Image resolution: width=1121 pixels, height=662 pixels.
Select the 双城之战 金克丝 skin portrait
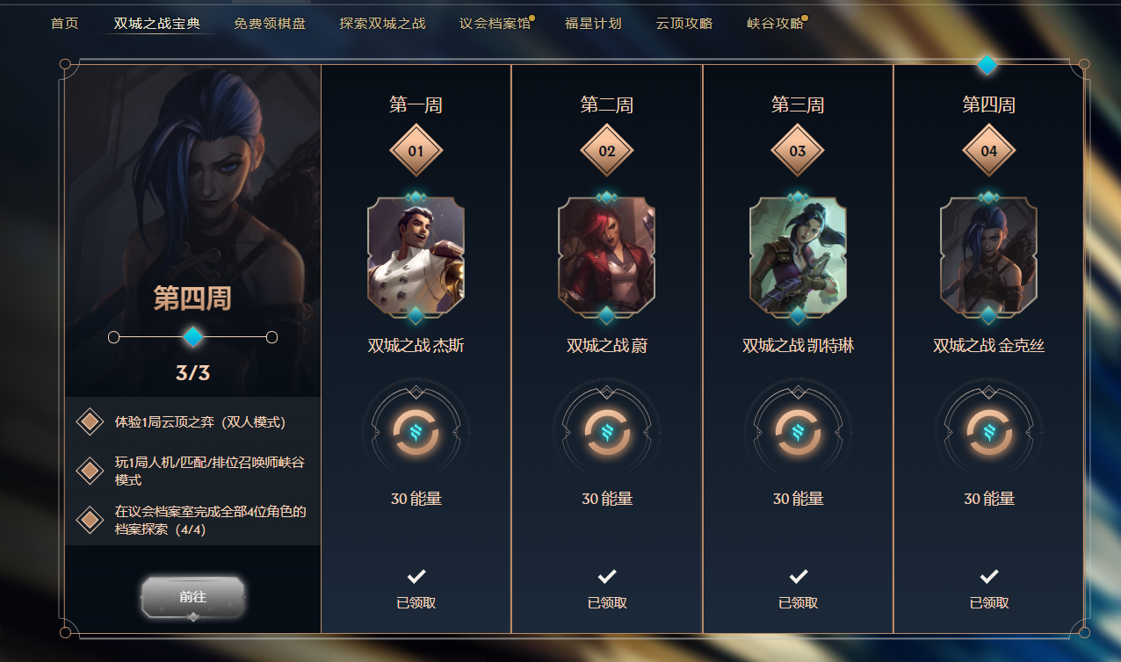(x=989, y=256)
